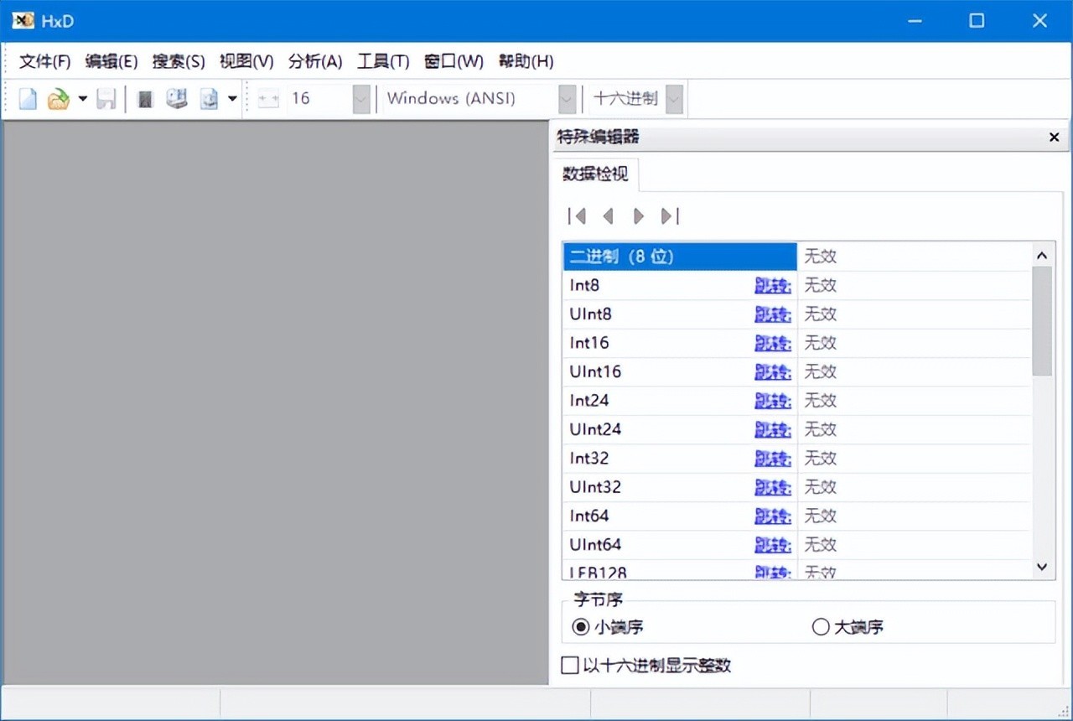Open the bytes-per-row dropdown showing 16

click(x=361, y=99)
